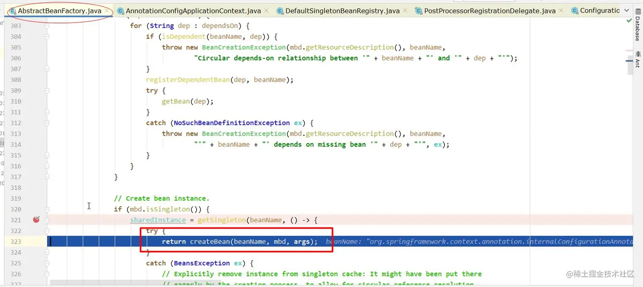The width and height of the screenshot is (643, 287).
Task: Click the "Circular depends-on relationship" string
Action: coord(282,58)
